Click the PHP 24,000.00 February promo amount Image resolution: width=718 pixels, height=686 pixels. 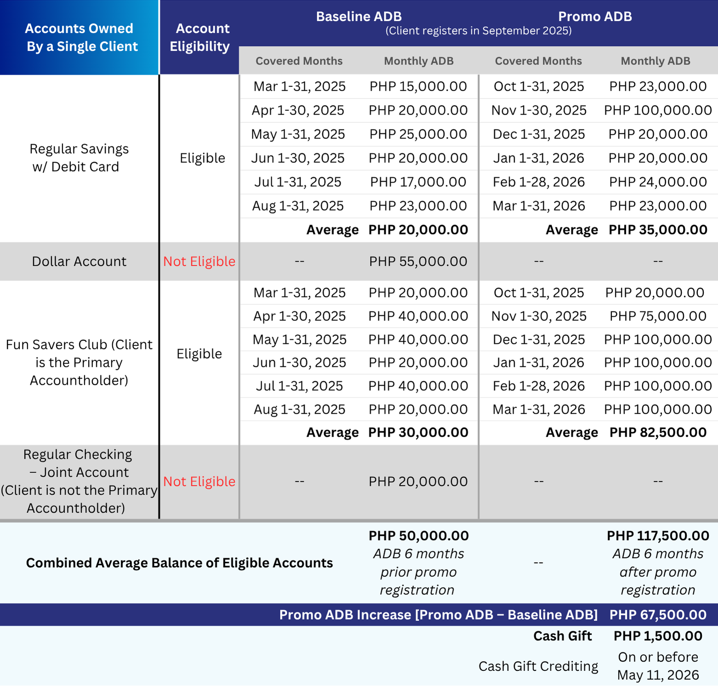tap(657, 182)
